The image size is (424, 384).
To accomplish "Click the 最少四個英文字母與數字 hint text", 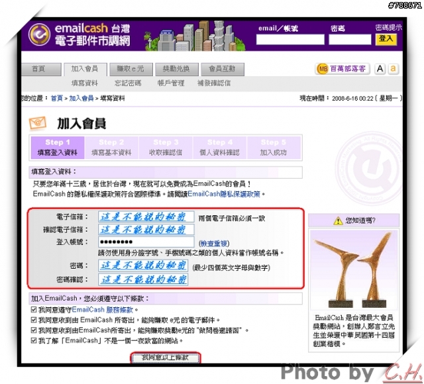I will pyautogui.click(x=231, y=267).
